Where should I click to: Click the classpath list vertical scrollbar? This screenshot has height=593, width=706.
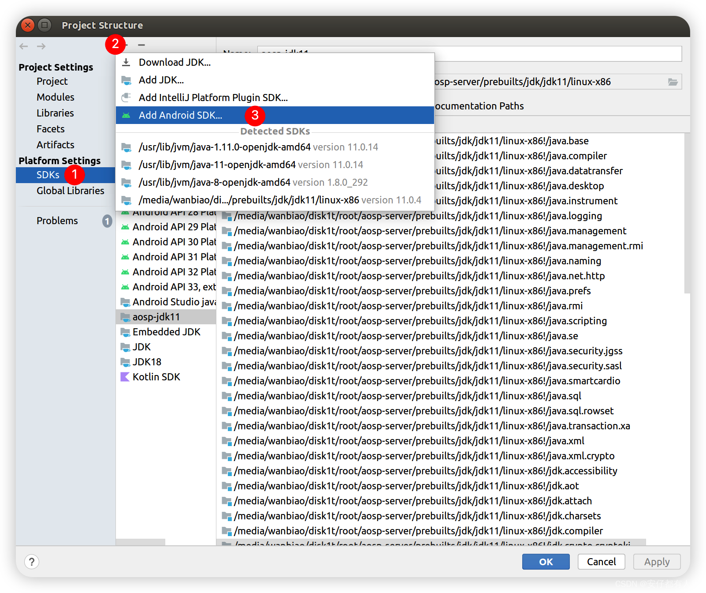pos(687,213)
